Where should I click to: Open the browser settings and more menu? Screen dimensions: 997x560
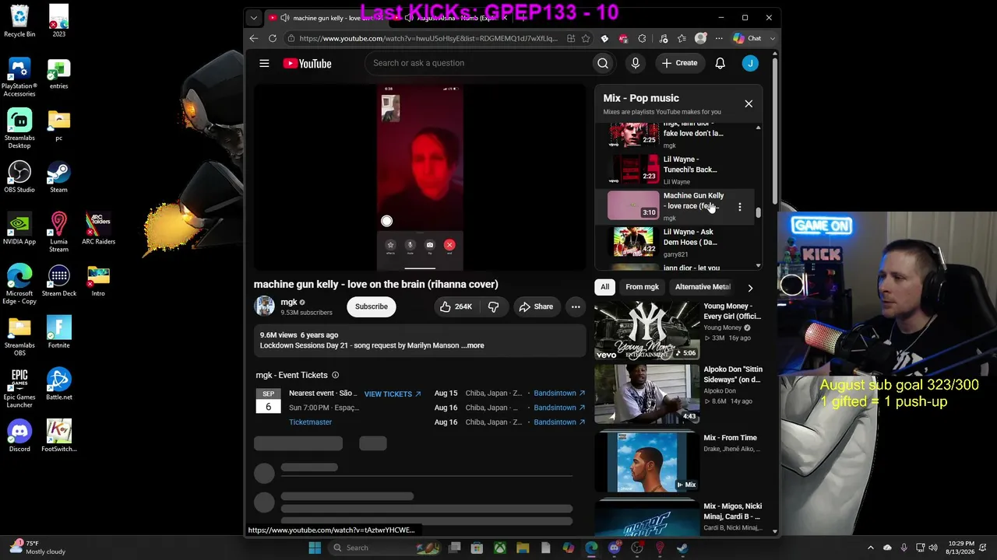pos(718,38)
